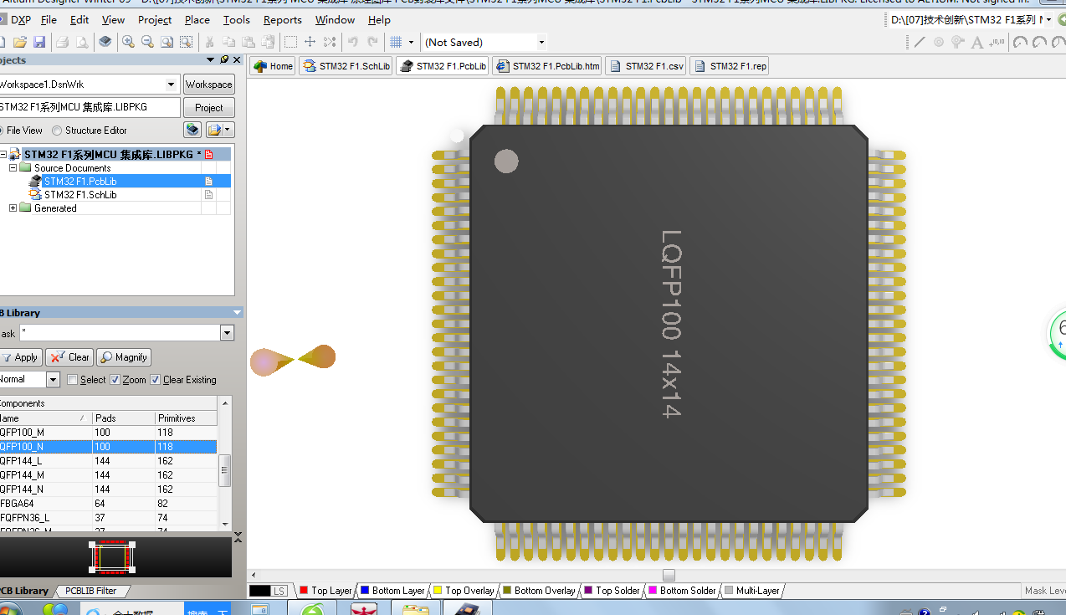The image size is (1066, 615).
Task: Click the Redo arrow icon
Action: (x=372, y=42)
